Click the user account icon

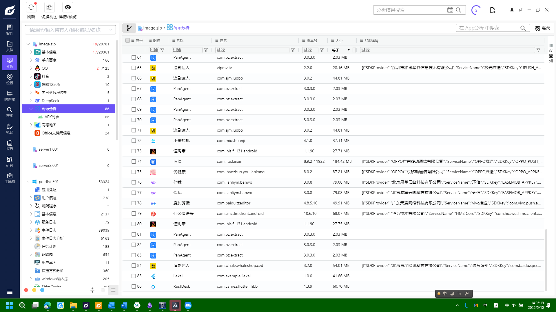[512, 10]
